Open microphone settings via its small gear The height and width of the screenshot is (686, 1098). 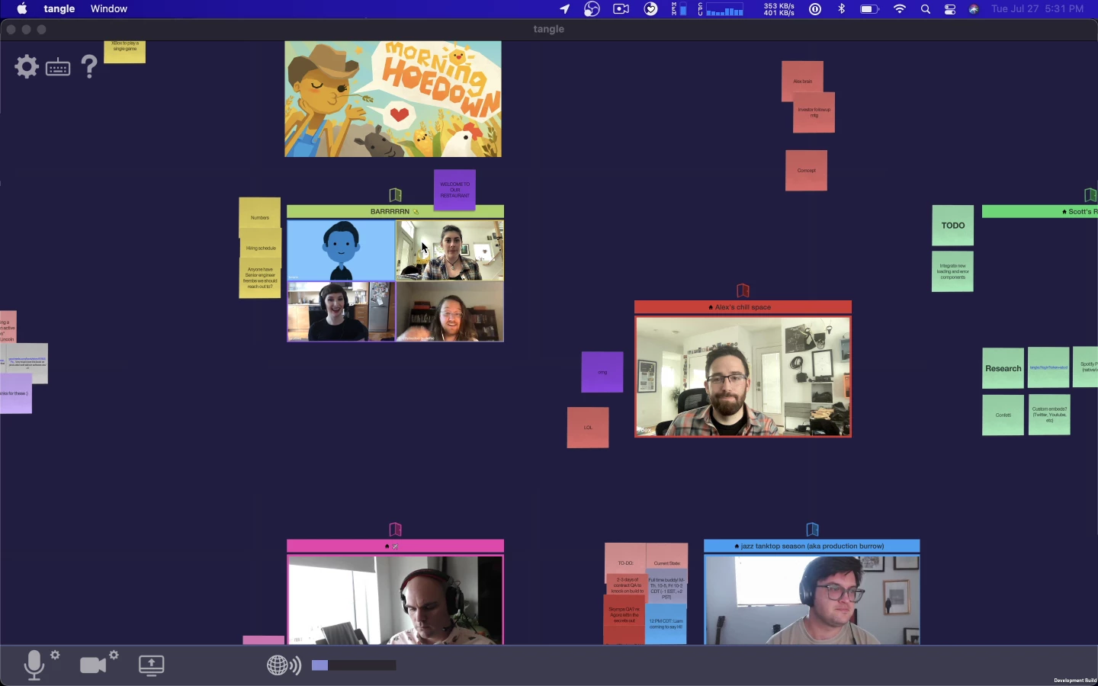click(x=55, y=655)
